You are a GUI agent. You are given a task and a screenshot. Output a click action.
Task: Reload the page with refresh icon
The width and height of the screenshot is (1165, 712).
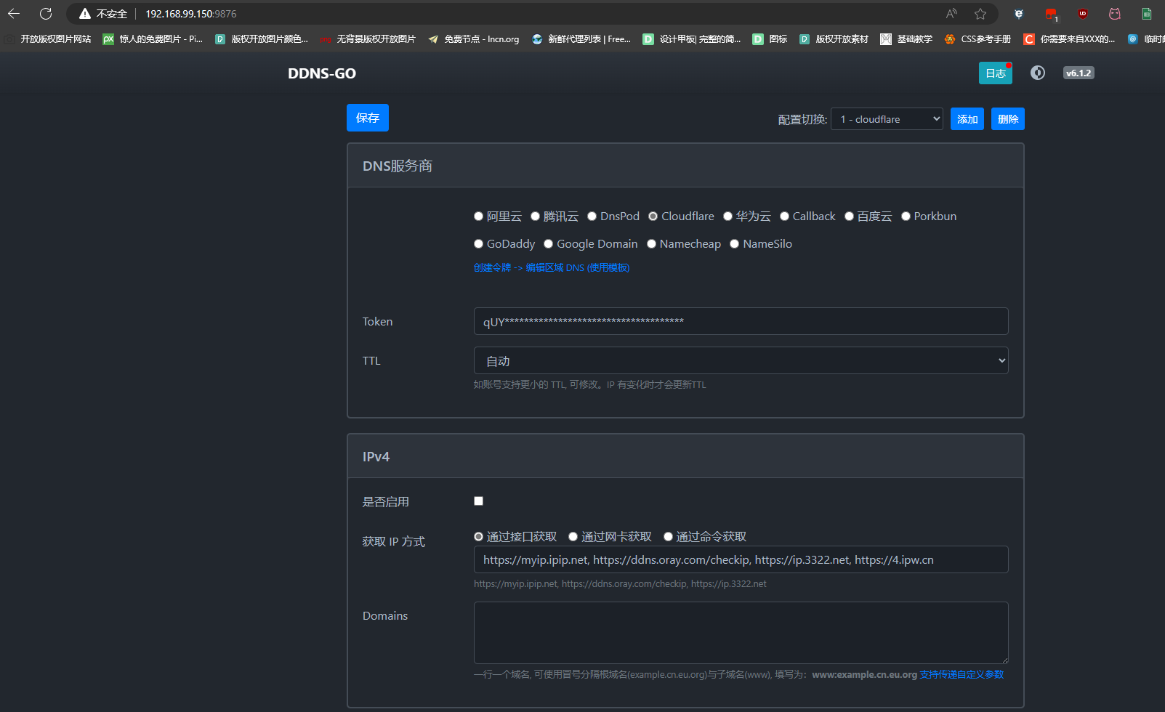coord(46,13)
